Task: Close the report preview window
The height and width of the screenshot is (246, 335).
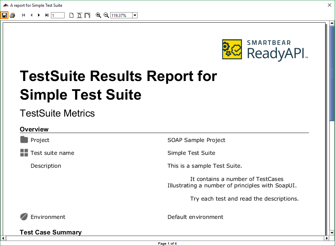Action: (x=329, y=5)
